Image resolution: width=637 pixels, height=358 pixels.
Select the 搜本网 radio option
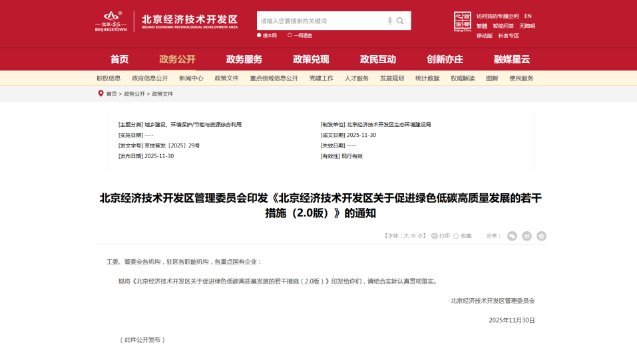tap(259, 35)
